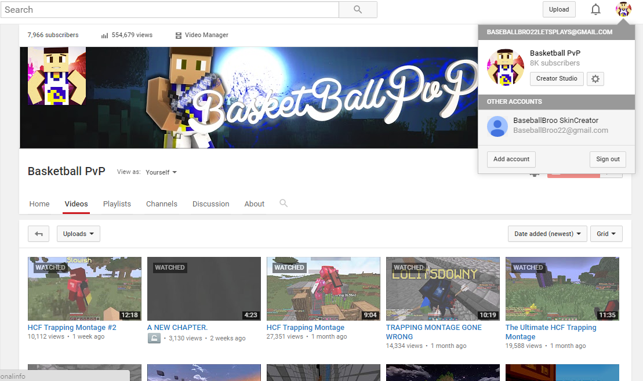The height and width of the screenshot is (381, 643).
Task: Play the 9:04 video thumbnail
Action: tap(323, 289)
